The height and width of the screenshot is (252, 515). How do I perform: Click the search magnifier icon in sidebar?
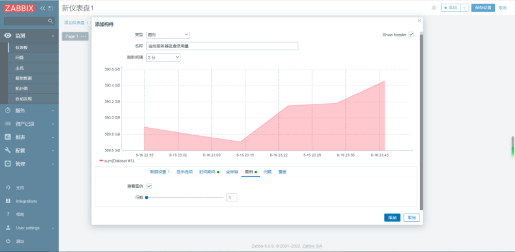(50, 21)
